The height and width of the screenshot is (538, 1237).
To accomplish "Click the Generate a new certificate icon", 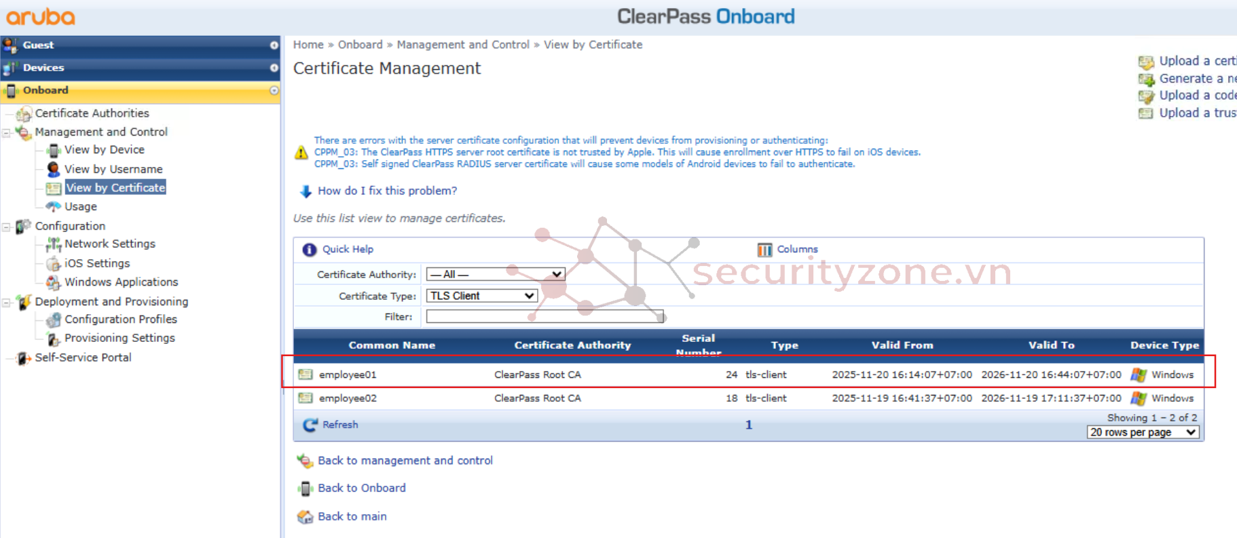I will [x=1146, y=79].
